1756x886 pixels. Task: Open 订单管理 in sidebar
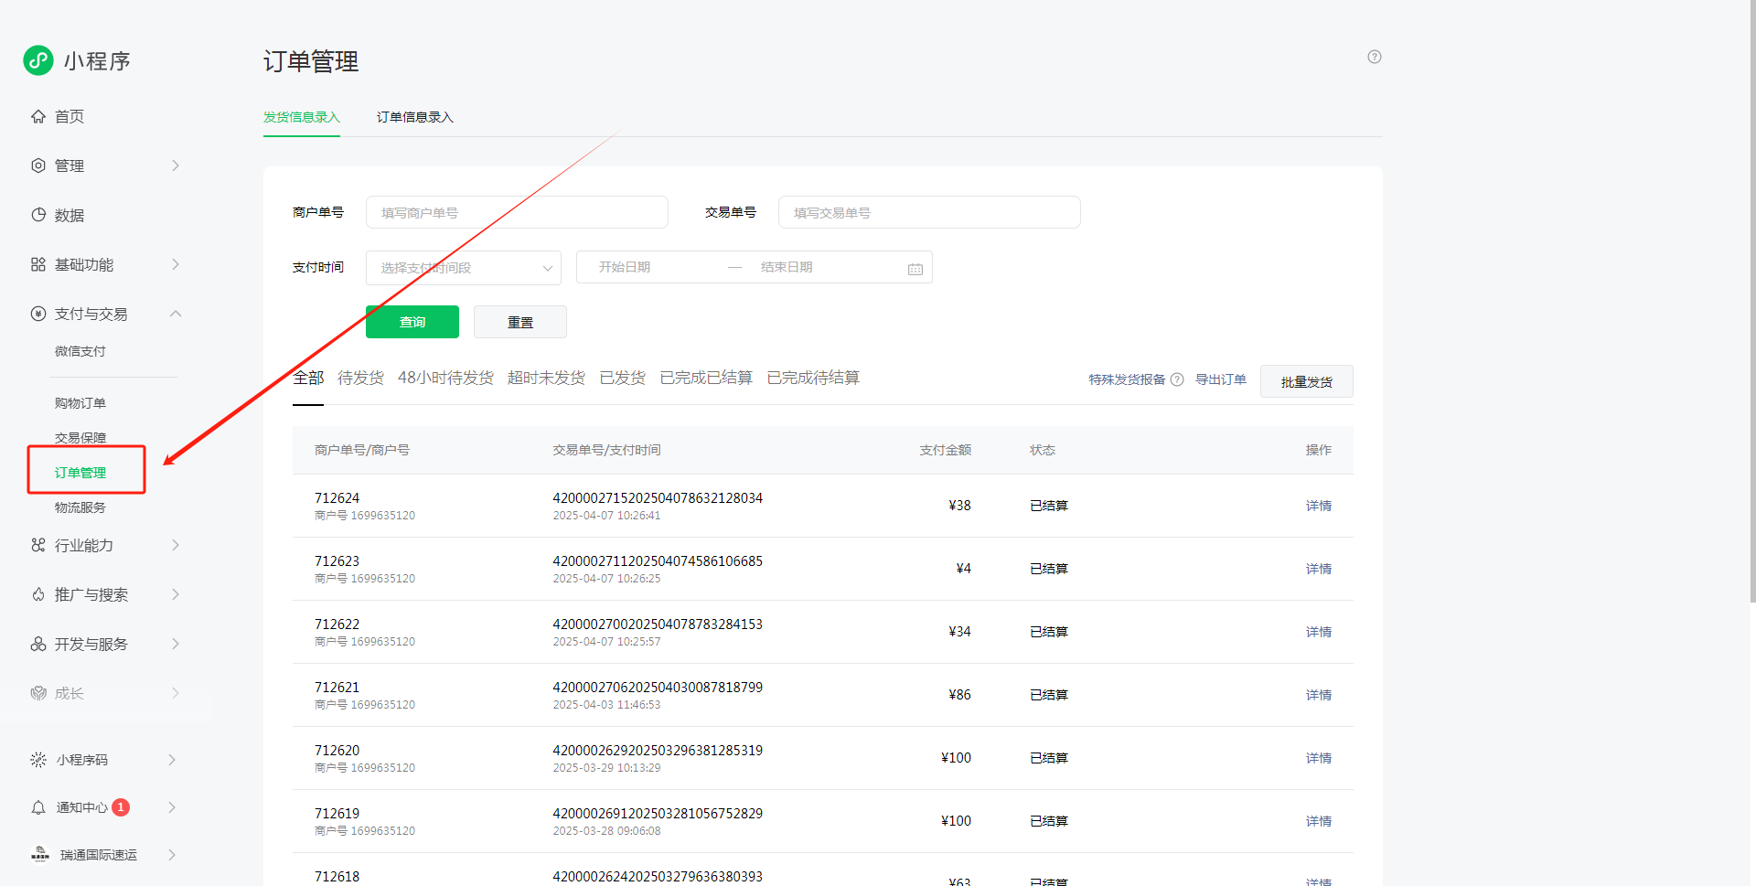[x=80, y=473]
